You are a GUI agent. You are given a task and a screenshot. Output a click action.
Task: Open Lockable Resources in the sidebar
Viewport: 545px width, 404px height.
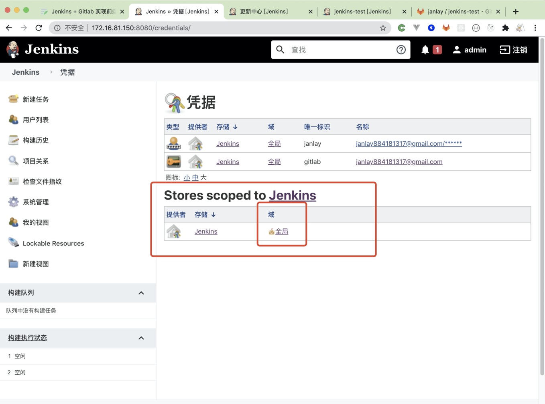53,243
